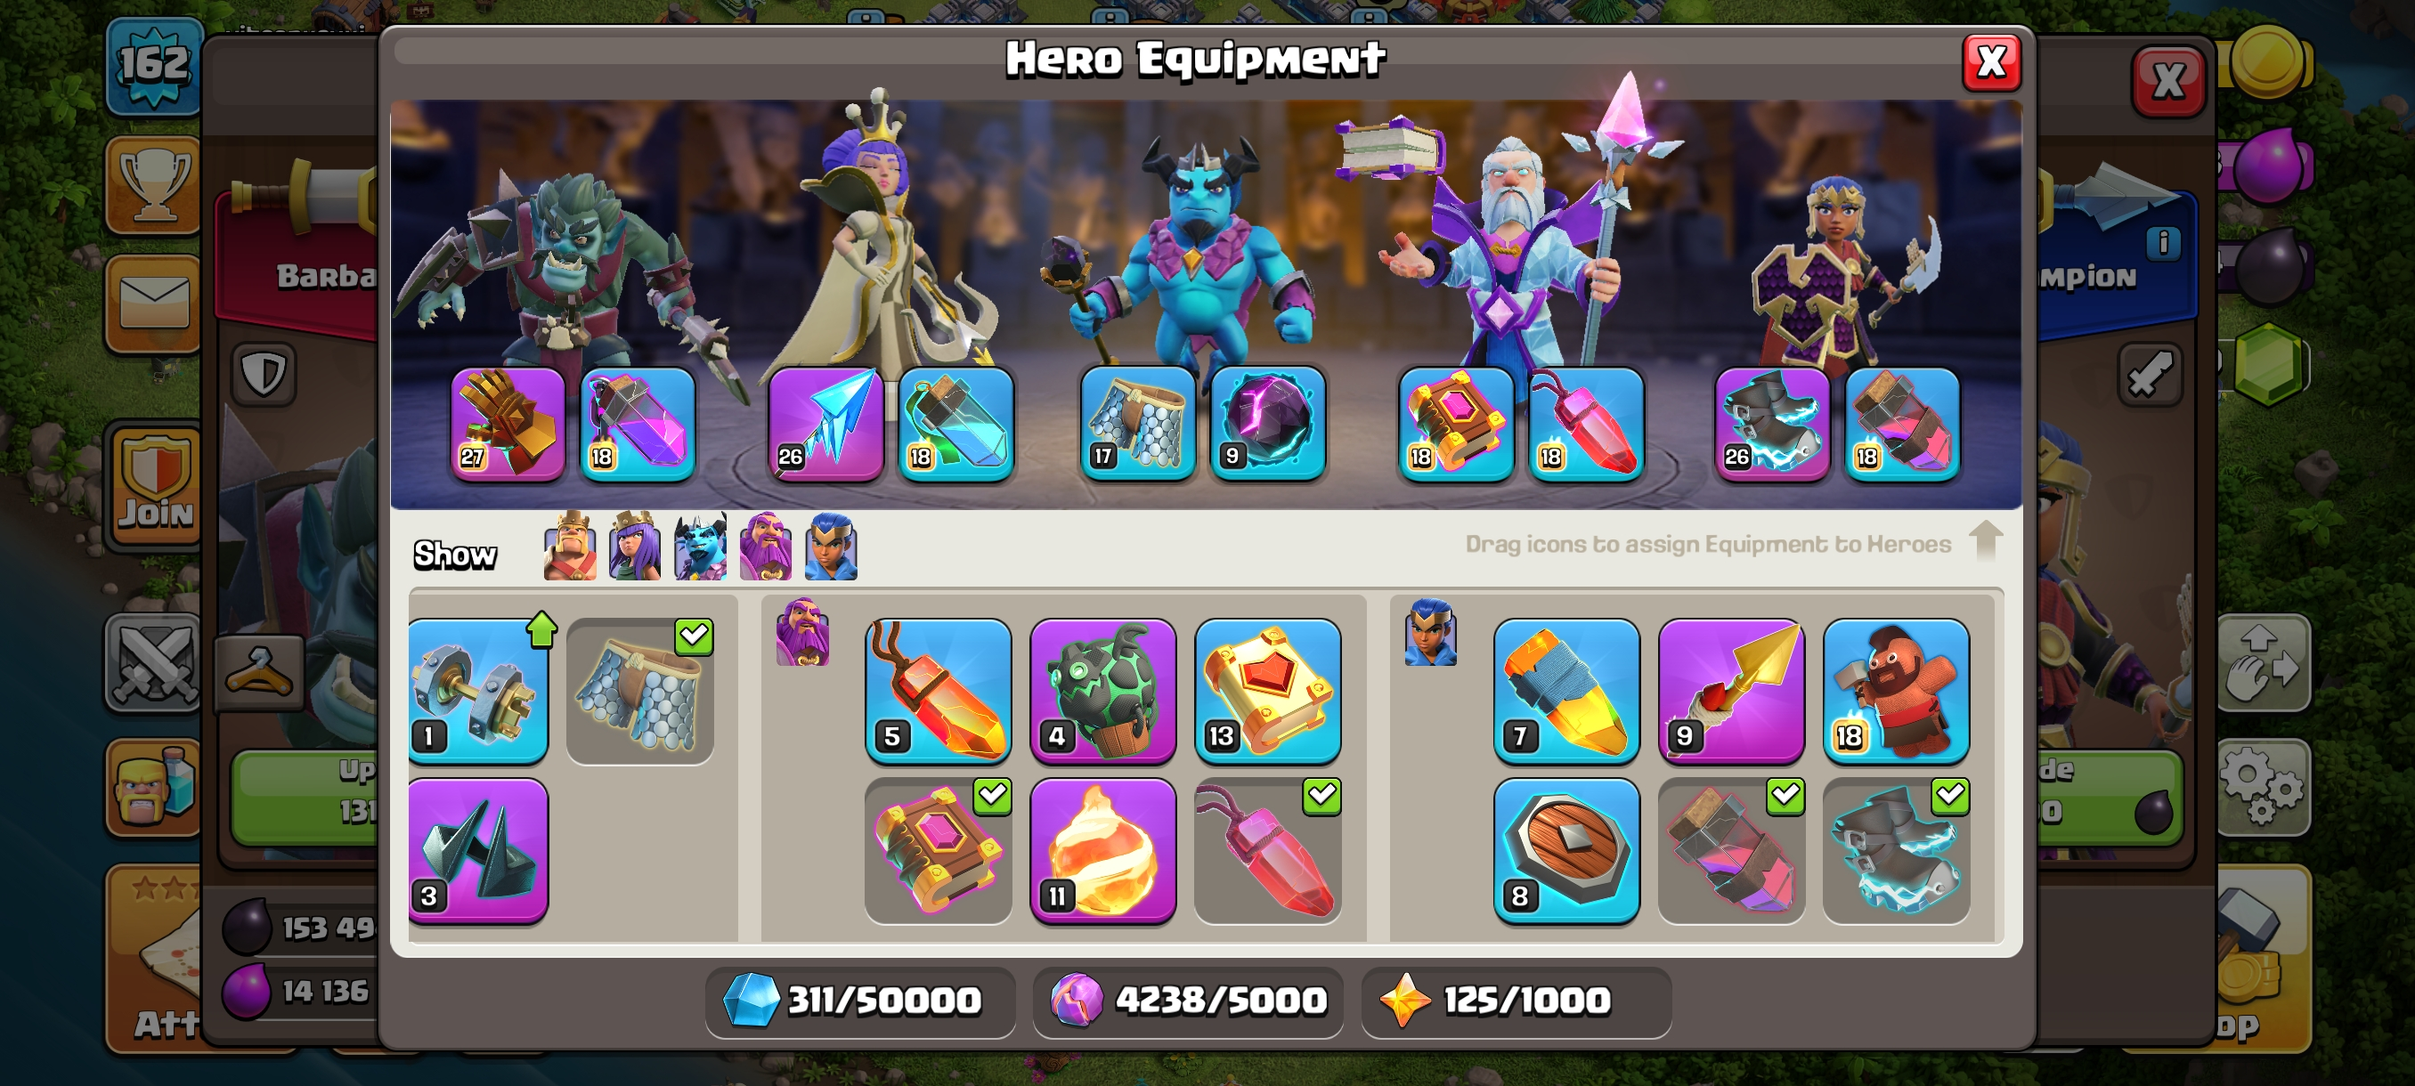This screenshot has width=2415, height=1086.
Task: Filter equipment by Minion Prince
Action: pyautogui.click(x=700, y=546)
